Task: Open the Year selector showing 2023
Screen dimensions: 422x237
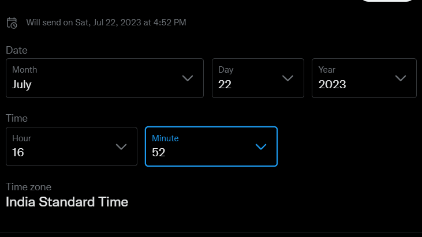Action: click(364, 78)
